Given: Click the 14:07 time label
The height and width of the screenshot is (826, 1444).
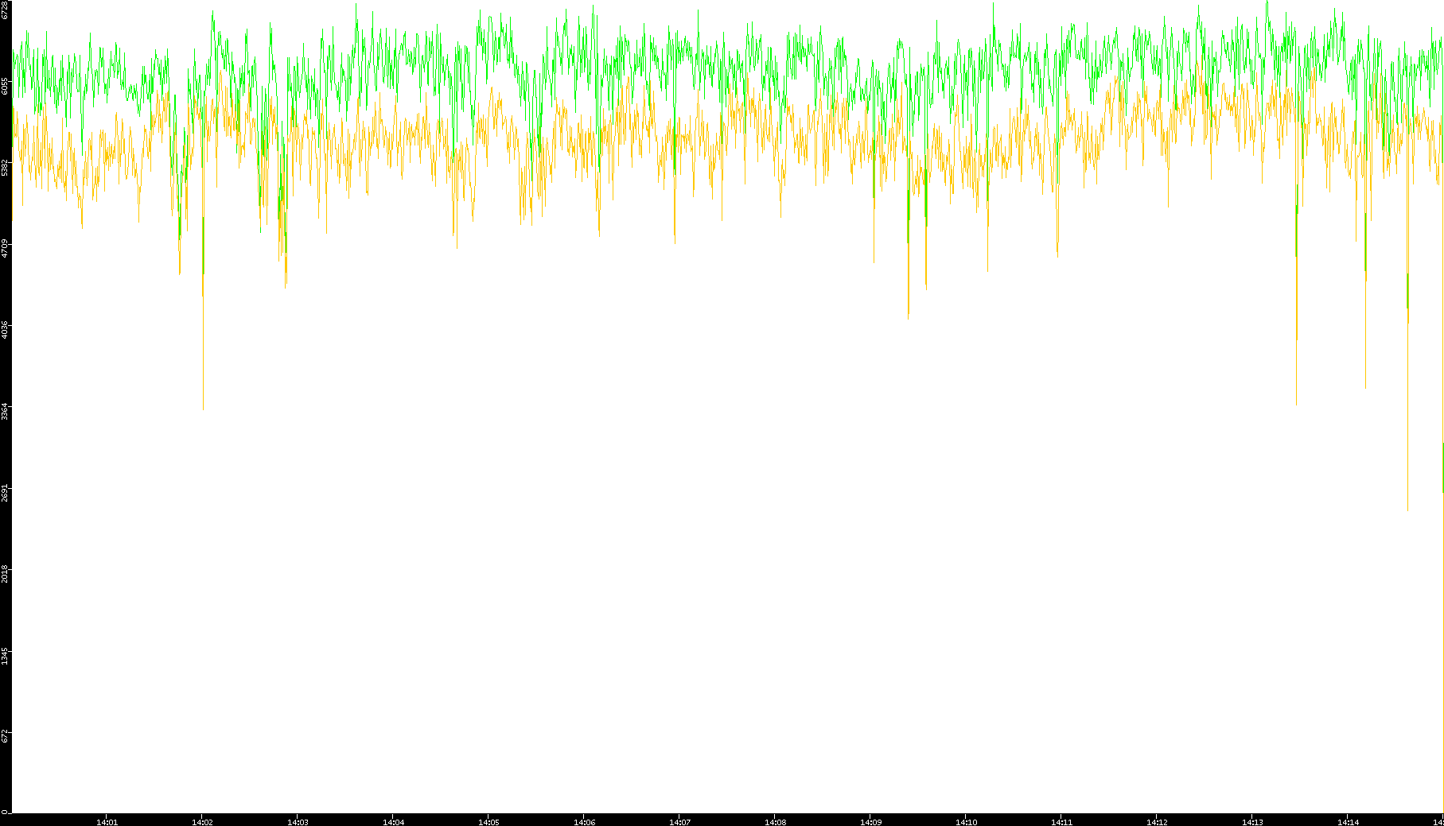Looking at the screenshot, I should tap(679, 821).
